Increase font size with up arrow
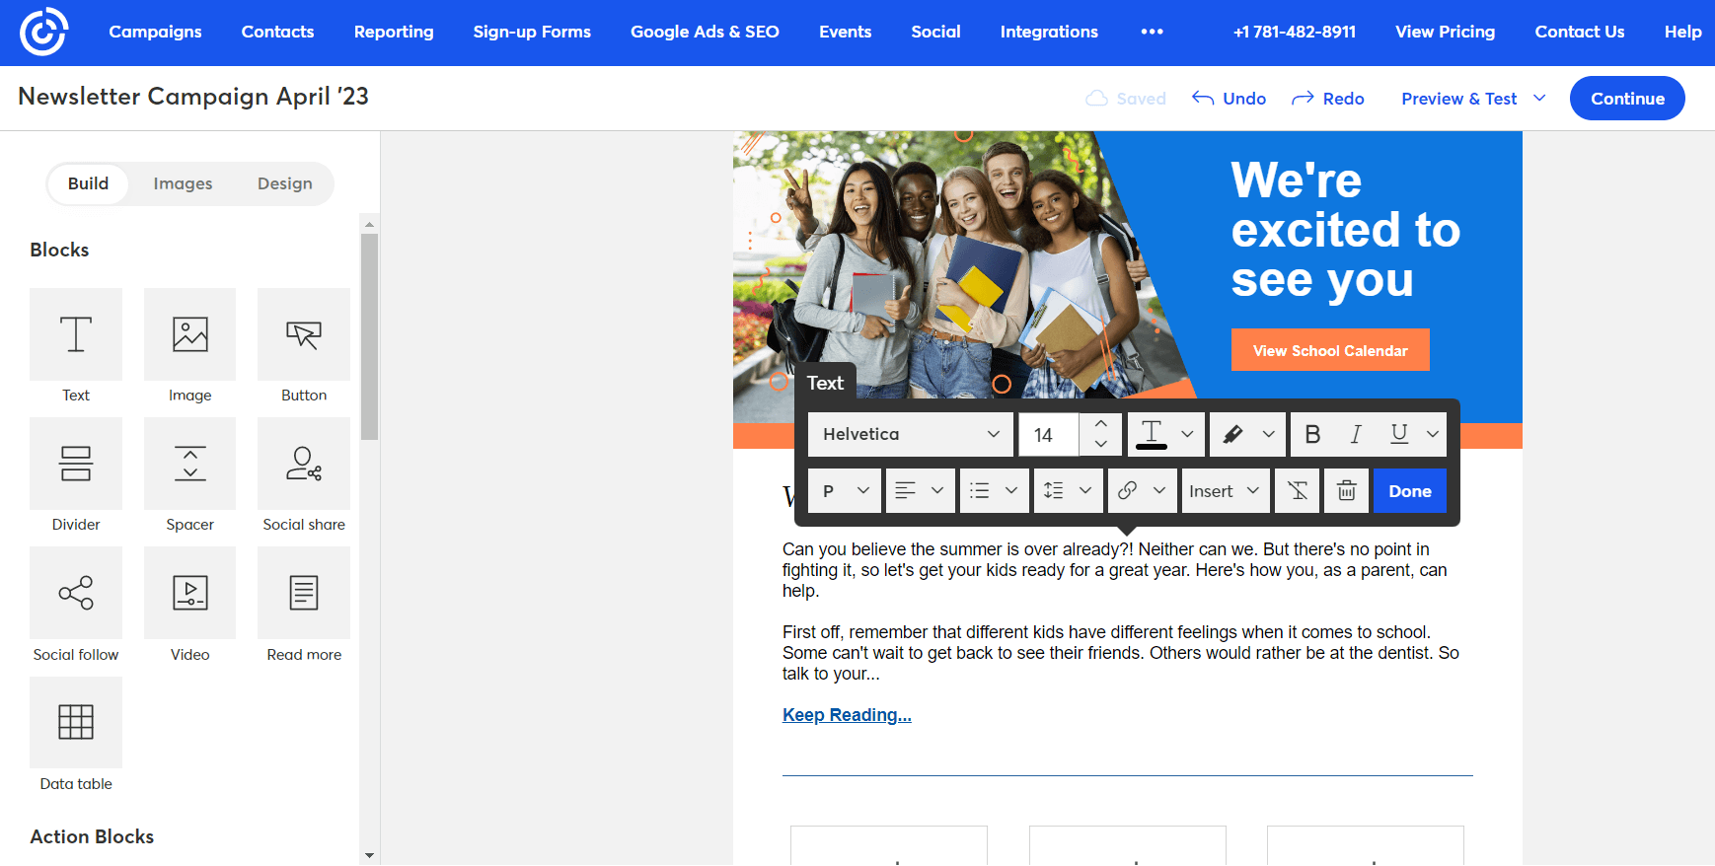 click(1101, 423)
